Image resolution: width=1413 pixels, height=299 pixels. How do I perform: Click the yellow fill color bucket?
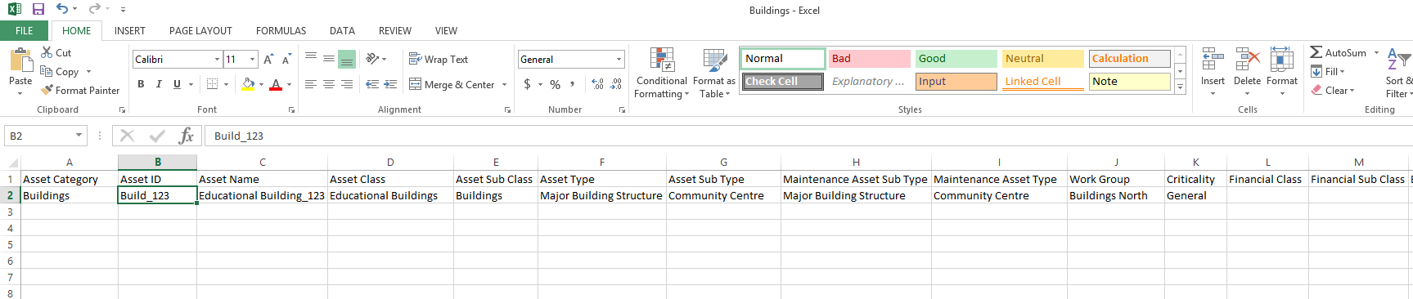click(x=248, y=84)
